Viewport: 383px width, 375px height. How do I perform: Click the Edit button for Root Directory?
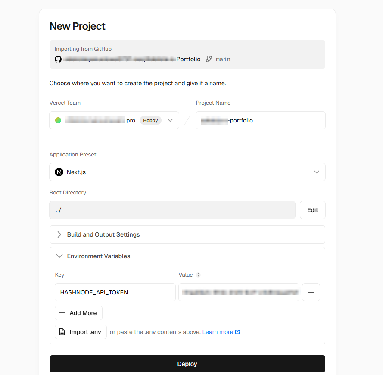pos(312,210)
